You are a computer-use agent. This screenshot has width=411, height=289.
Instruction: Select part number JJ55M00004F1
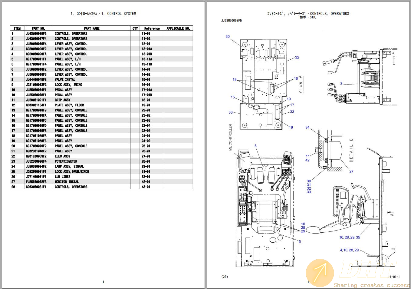(x=36, y=90)
